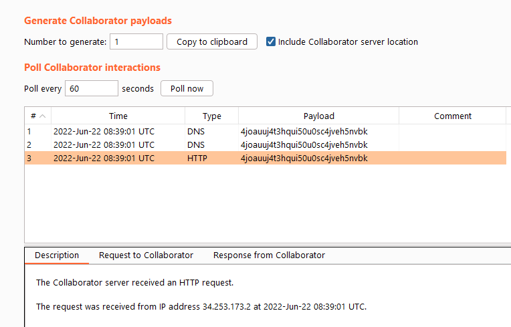Click the Number to generate label

point(65,42)
